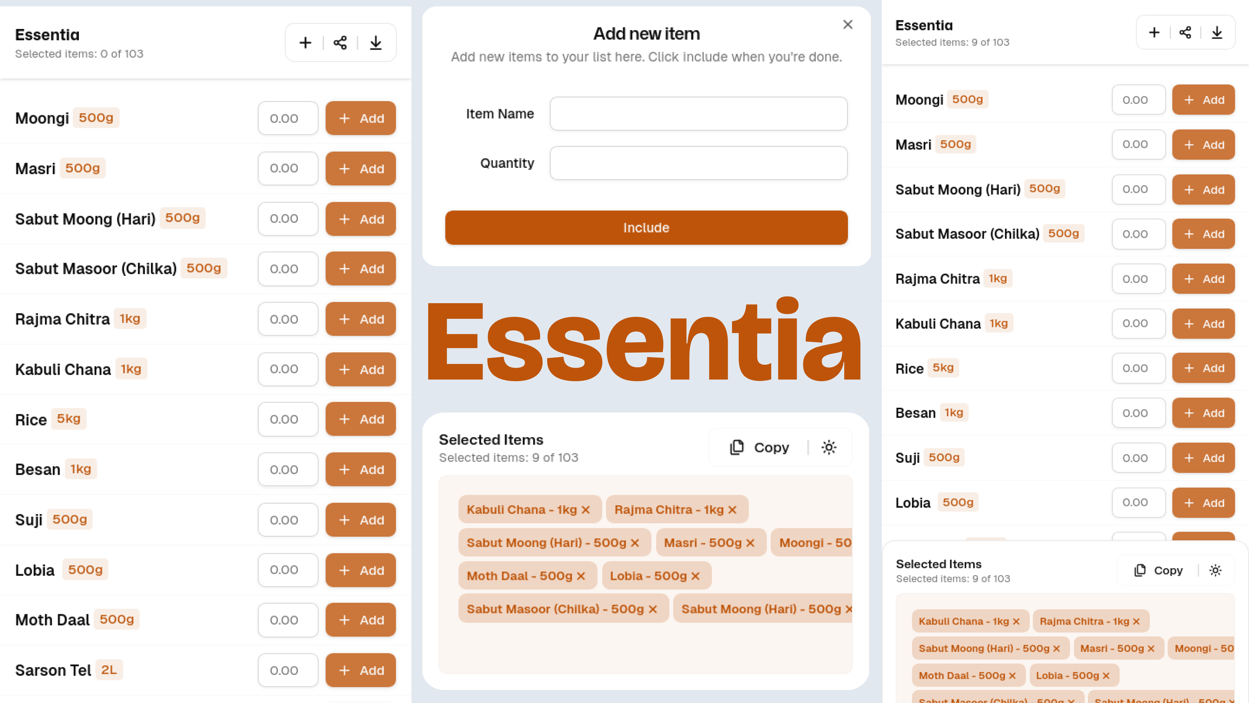Focus the Item Name input field
The width and height of the screenshot is (1249, 703).
click(x=698, y=113)
